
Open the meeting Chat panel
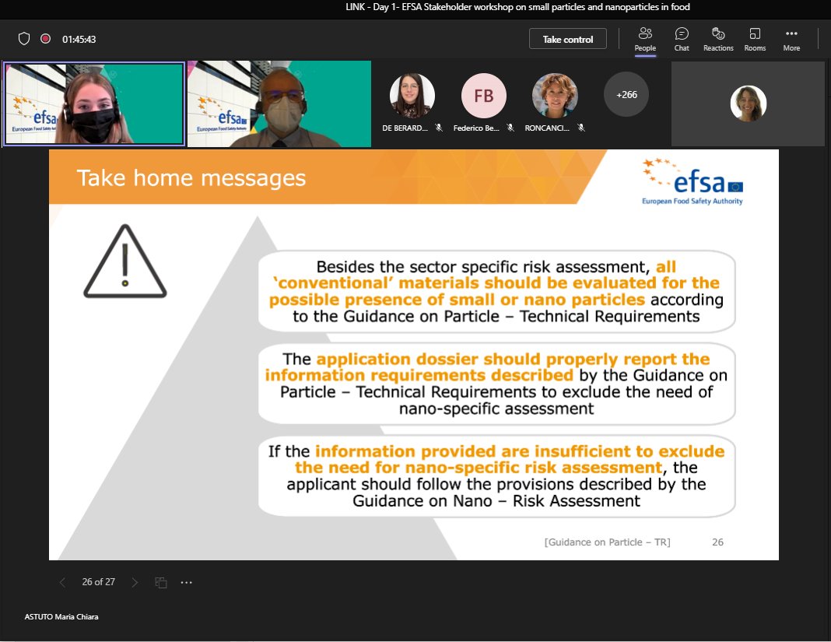coord(681,39)
